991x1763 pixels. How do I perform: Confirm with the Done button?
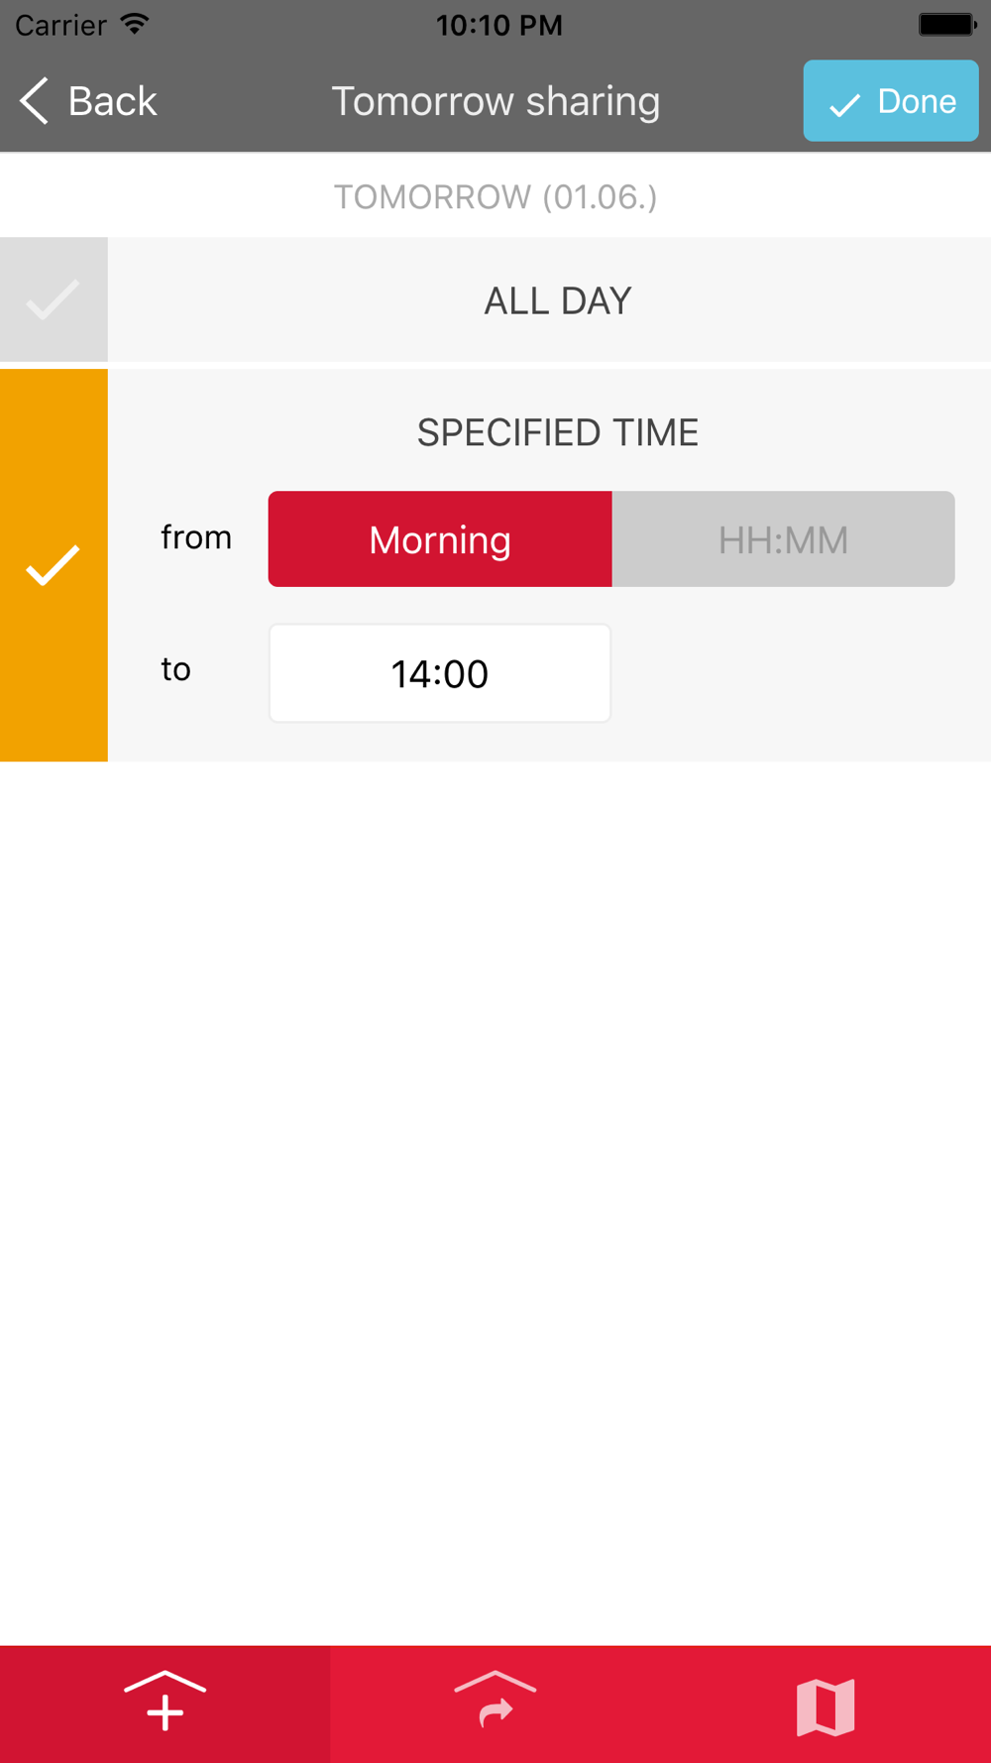pyautogui.click(x=891, y=101)
